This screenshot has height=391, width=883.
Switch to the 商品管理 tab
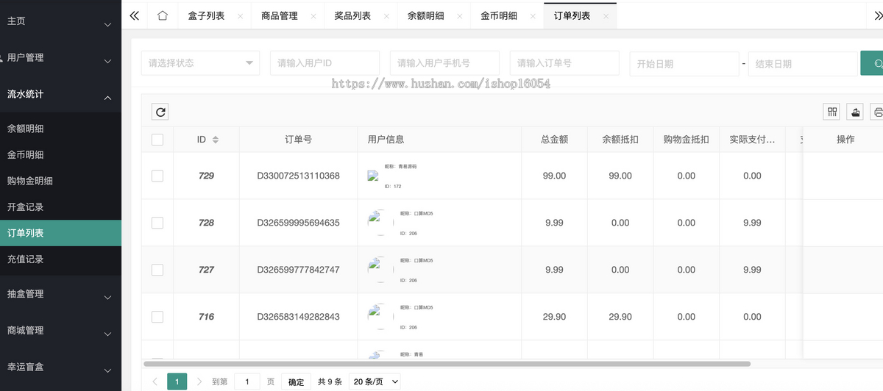(x=280, y=15)
